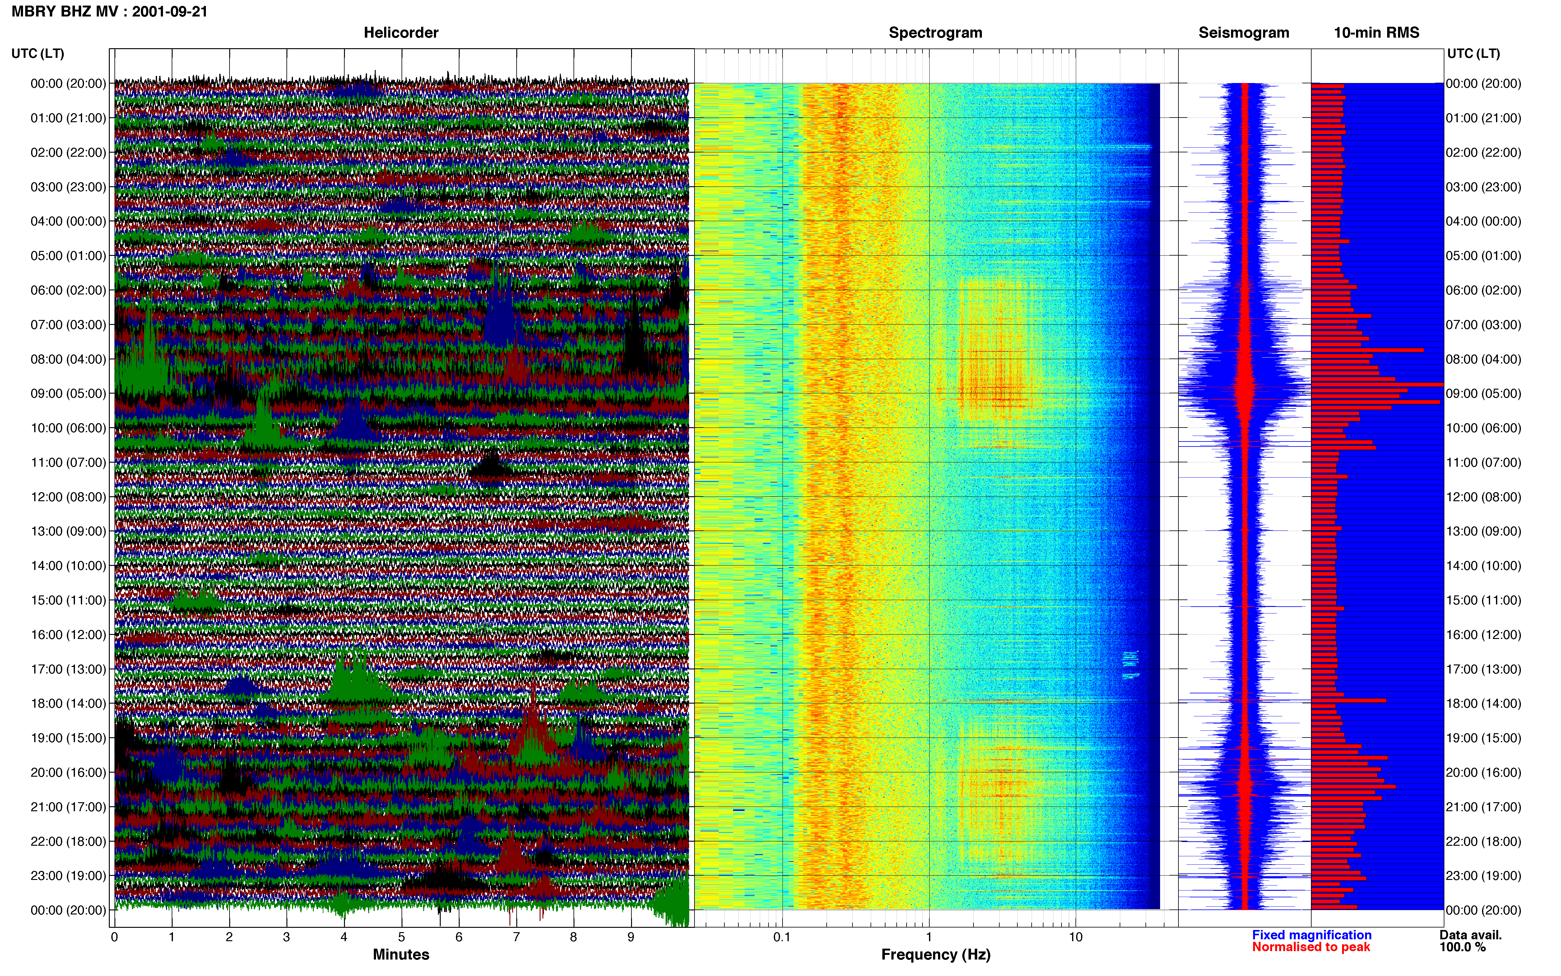Click frequency tick label '10'
The height and width of the screenshot is (976, 1561).
coord(1076,937)
